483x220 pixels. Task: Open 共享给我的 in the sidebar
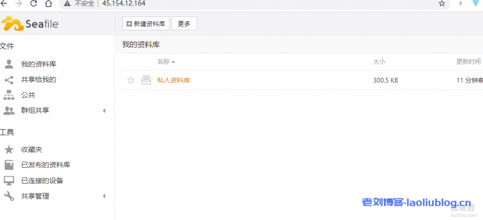39,80
